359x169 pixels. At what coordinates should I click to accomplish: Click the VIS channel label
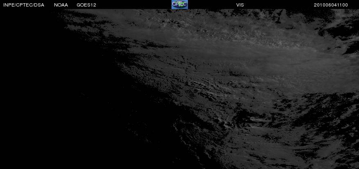tap(240, 5)
